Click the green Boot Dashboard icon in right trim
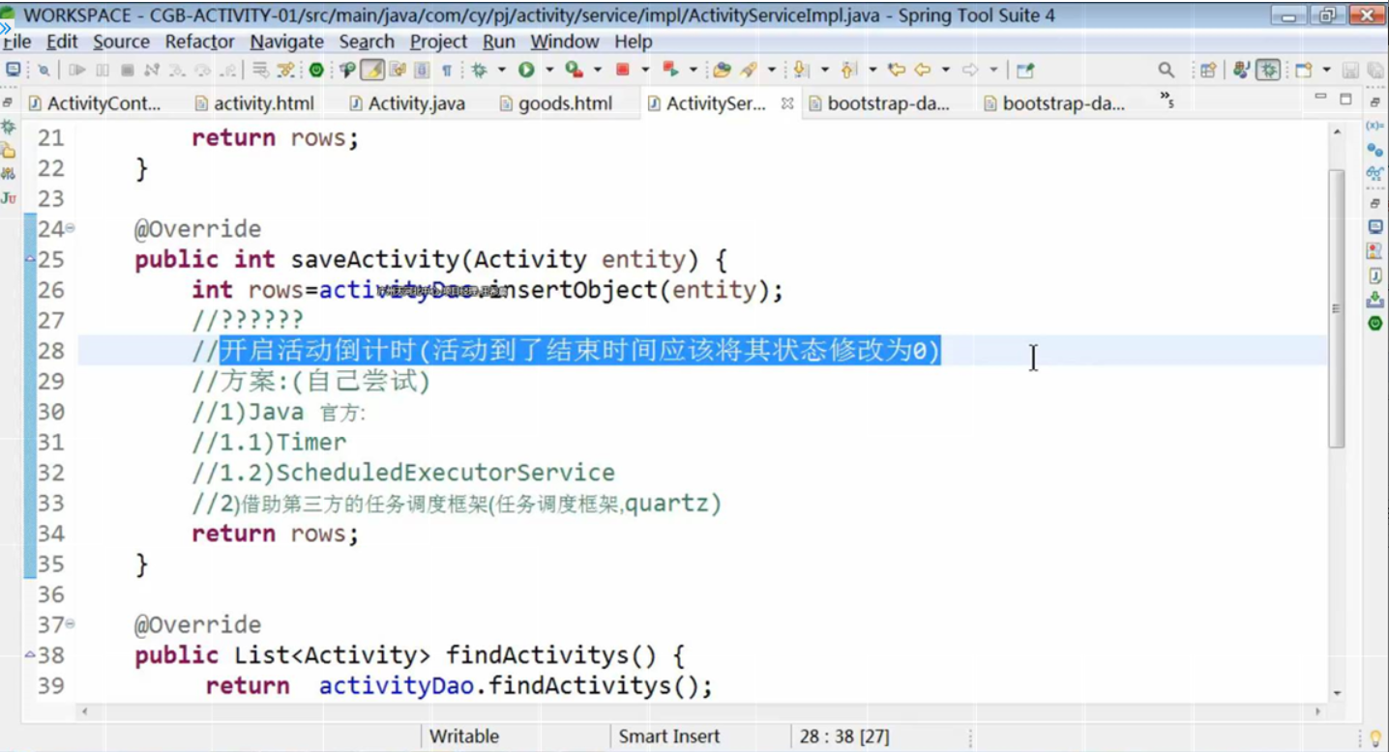This screenshot has height=752, width=1389. (1374, 324)
